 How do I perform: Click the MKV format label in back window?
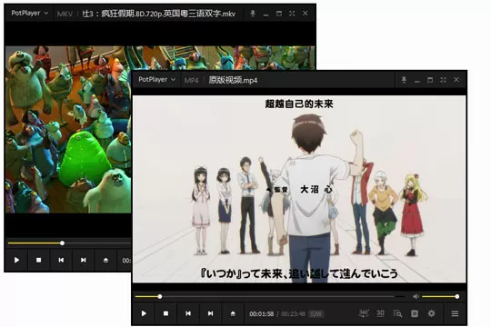click(65, 14)
